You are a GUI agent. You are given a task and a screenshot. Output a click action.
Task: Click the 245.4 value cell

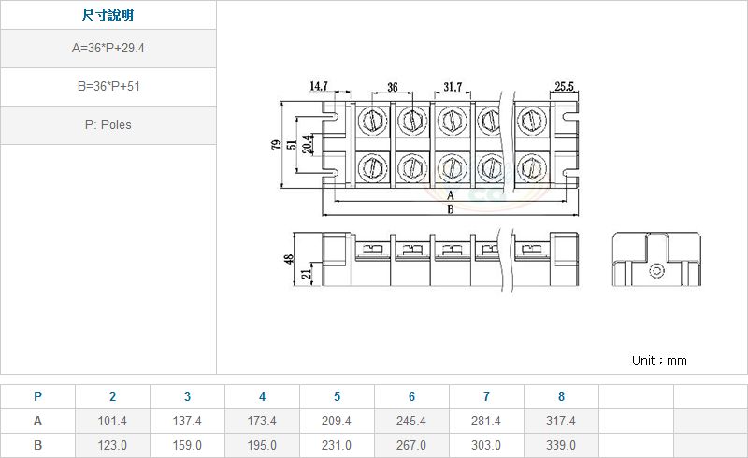point(411,421)
